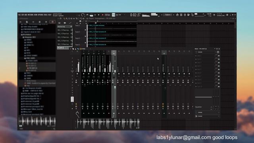Image resolution: width=254 pixels, height=143 pixels.
Task: Select the playlist Select tool
Action: point(79,19)
